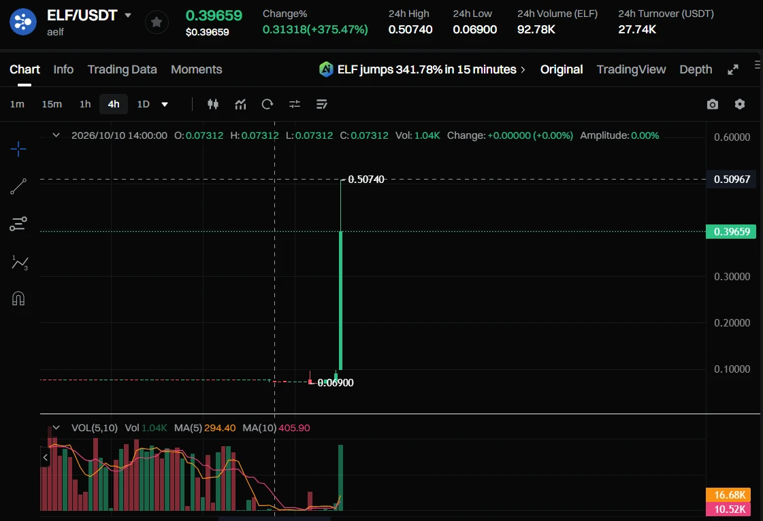Viewport: 763px width, 521px height.
Task: Open ELF jumps 341.78% news link
Action: (x=427, y=69)
